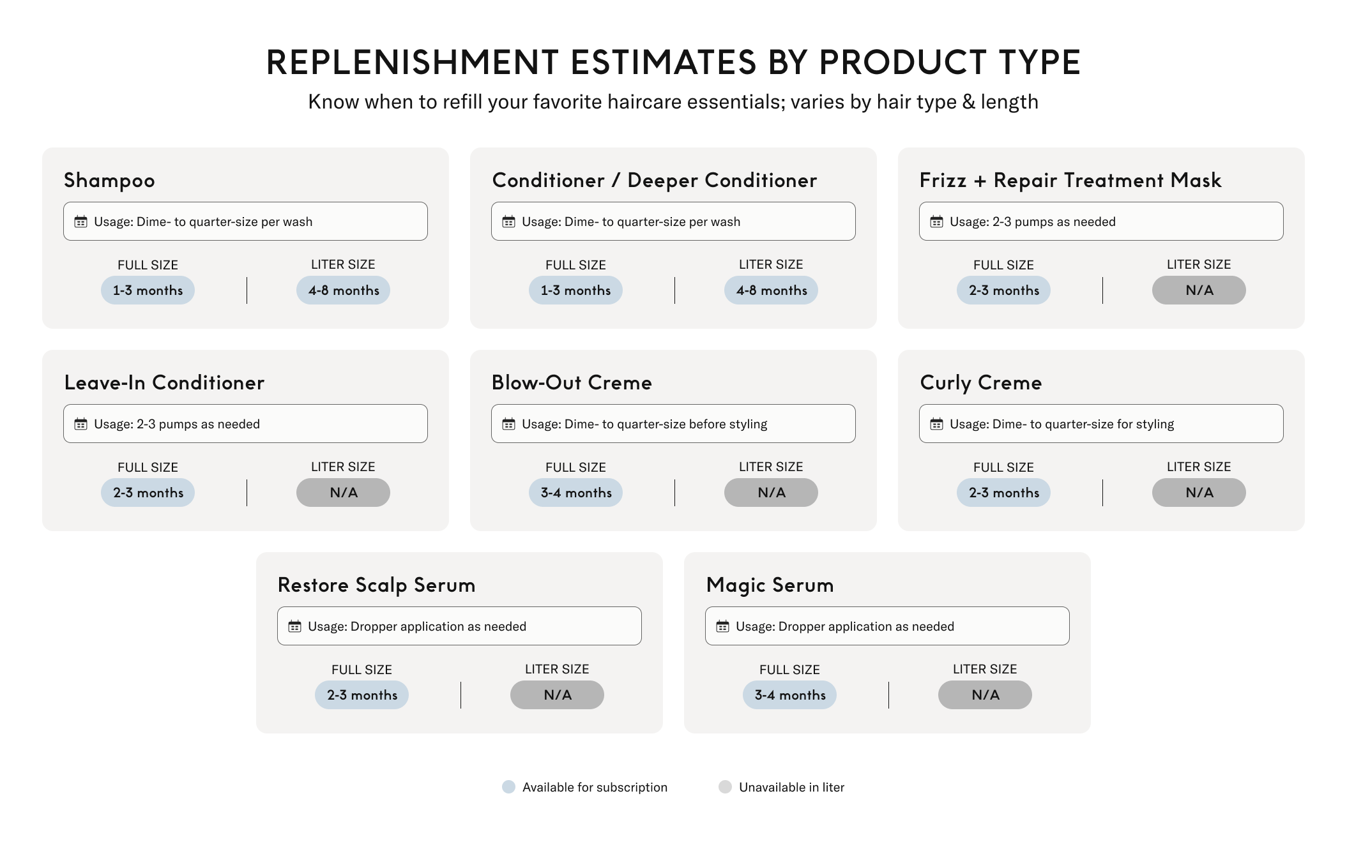Select Curly Creme '2-3 months' pill
The height and width of the screenshot is (842, 1347).
pos(1003,493)
